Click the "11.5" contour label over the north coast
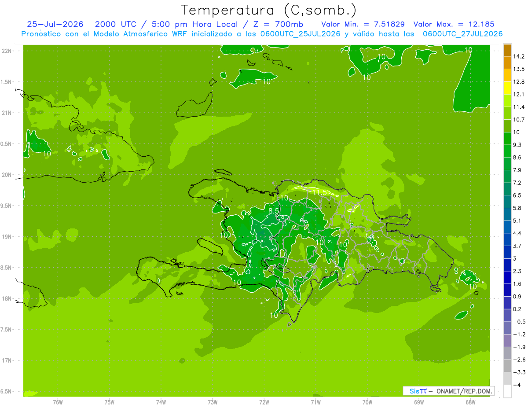The height and width of the screenshot is (408, 528). 320,193
